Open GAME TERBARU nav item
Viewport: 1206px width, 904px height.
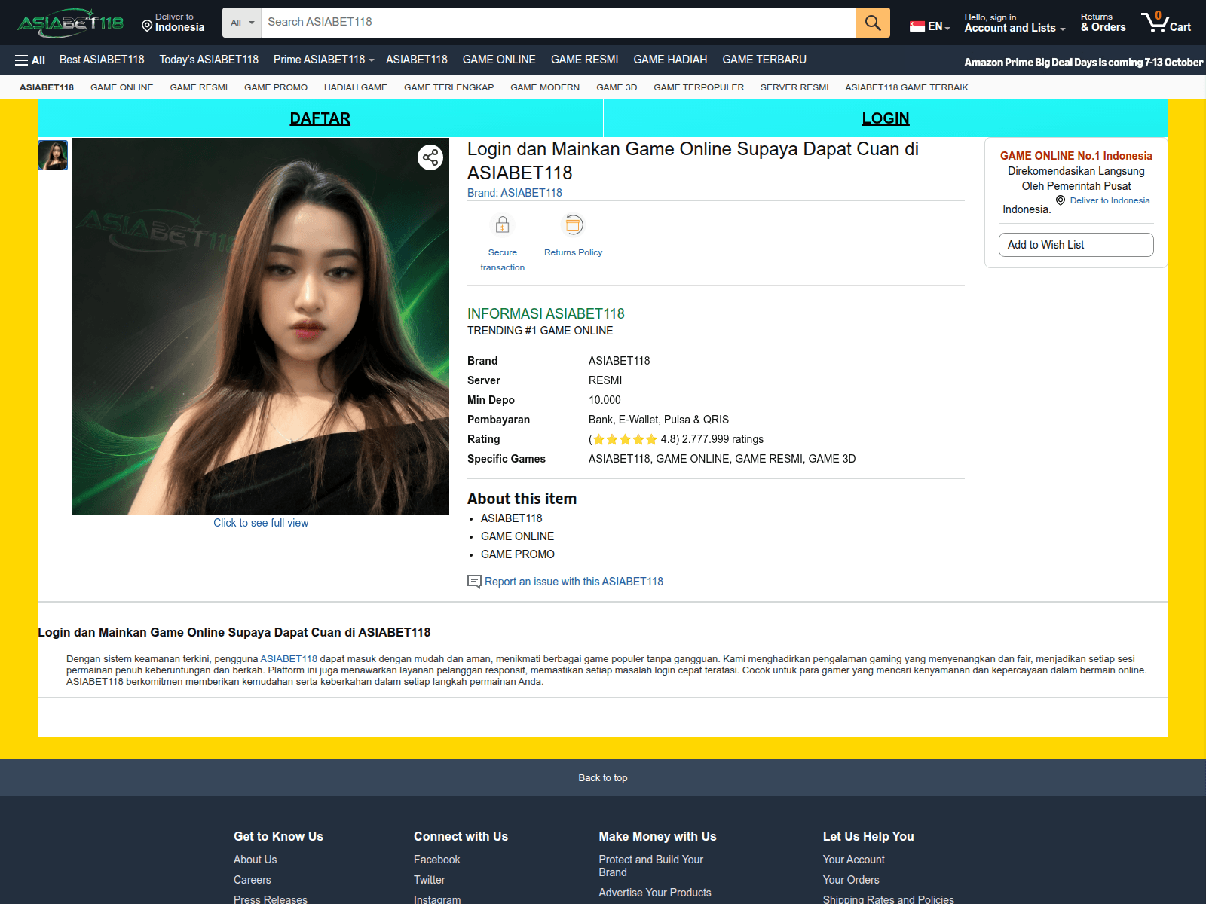click(764, 60)
